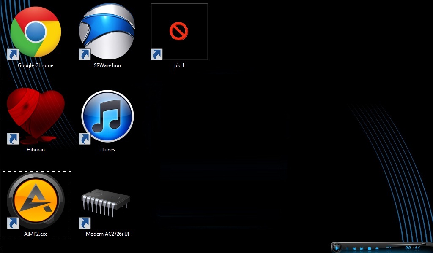Click the Google Chrome label text
The height and width of the screenshot is (253, 433).
pos(36,65)
